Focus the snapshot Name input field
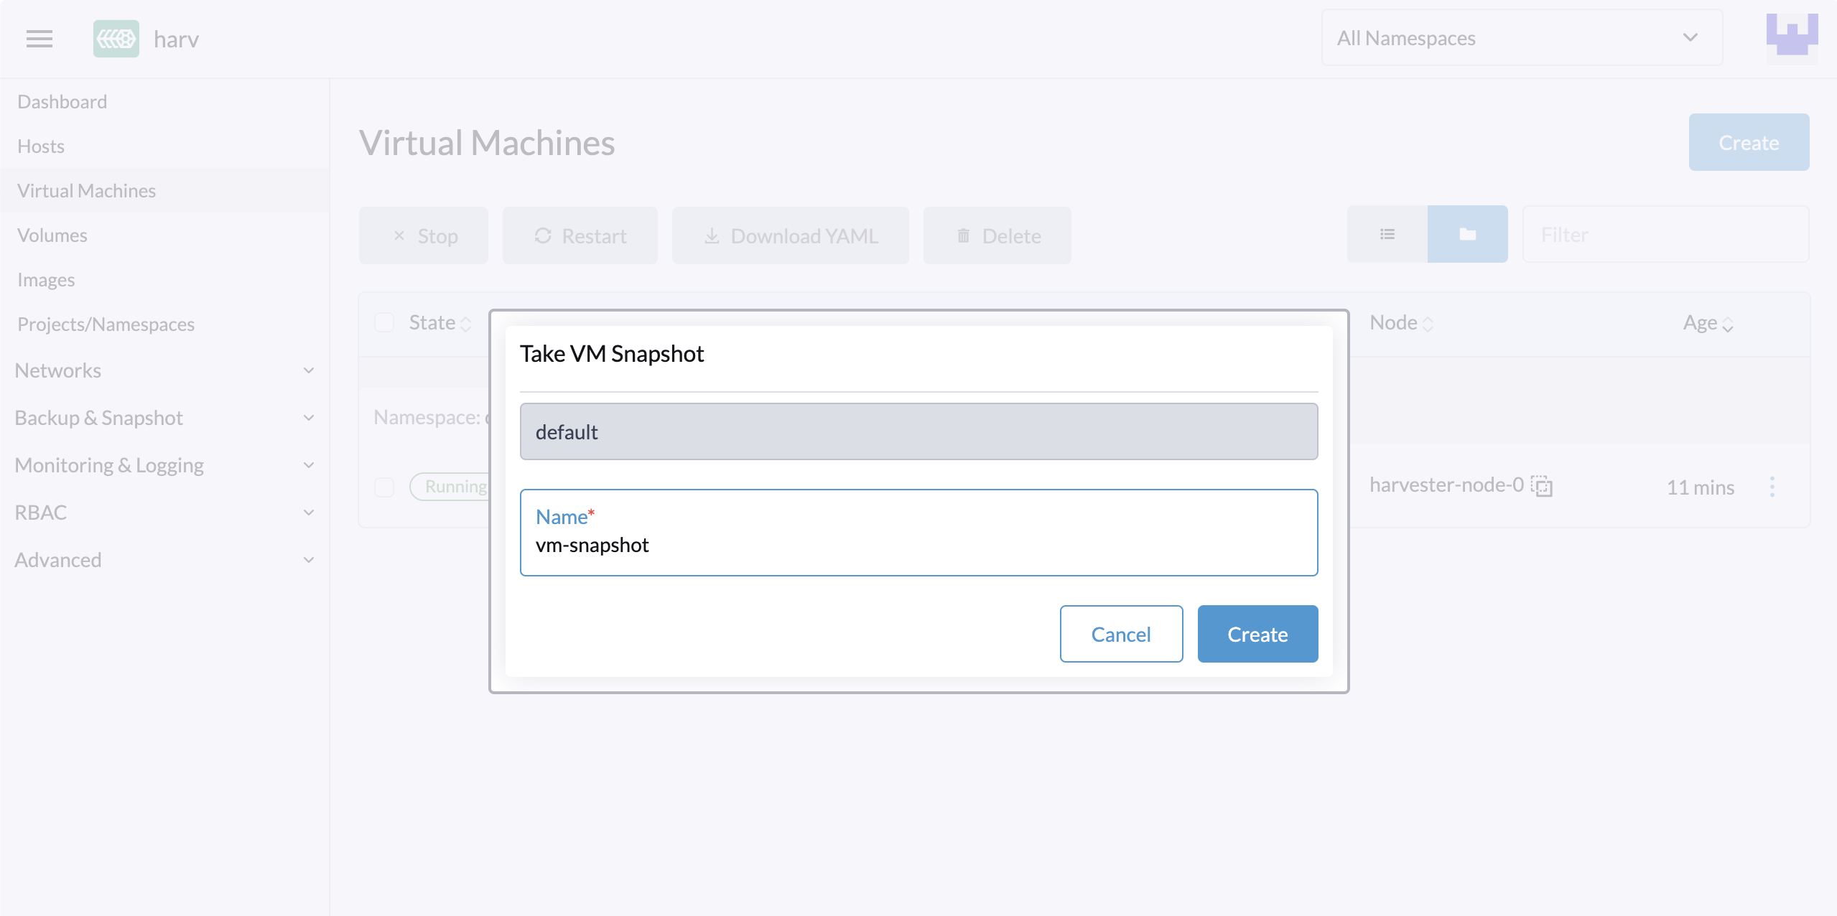Screen dimensions: 1837x916 point(918,545)
